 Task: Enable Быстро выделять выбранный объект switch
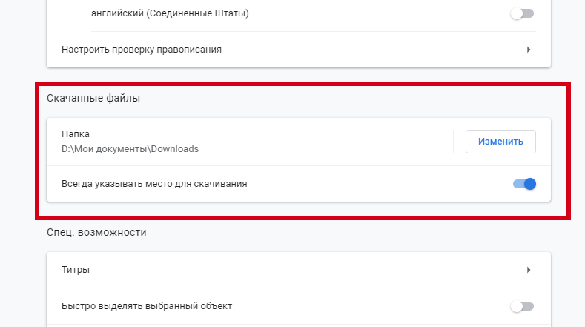click(522, 306)
